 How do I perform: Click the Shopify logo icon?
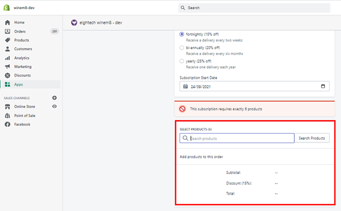(7, 8)
